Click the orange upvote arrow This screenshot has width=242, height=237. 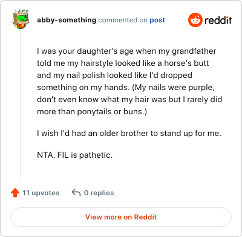pos(15,193)
